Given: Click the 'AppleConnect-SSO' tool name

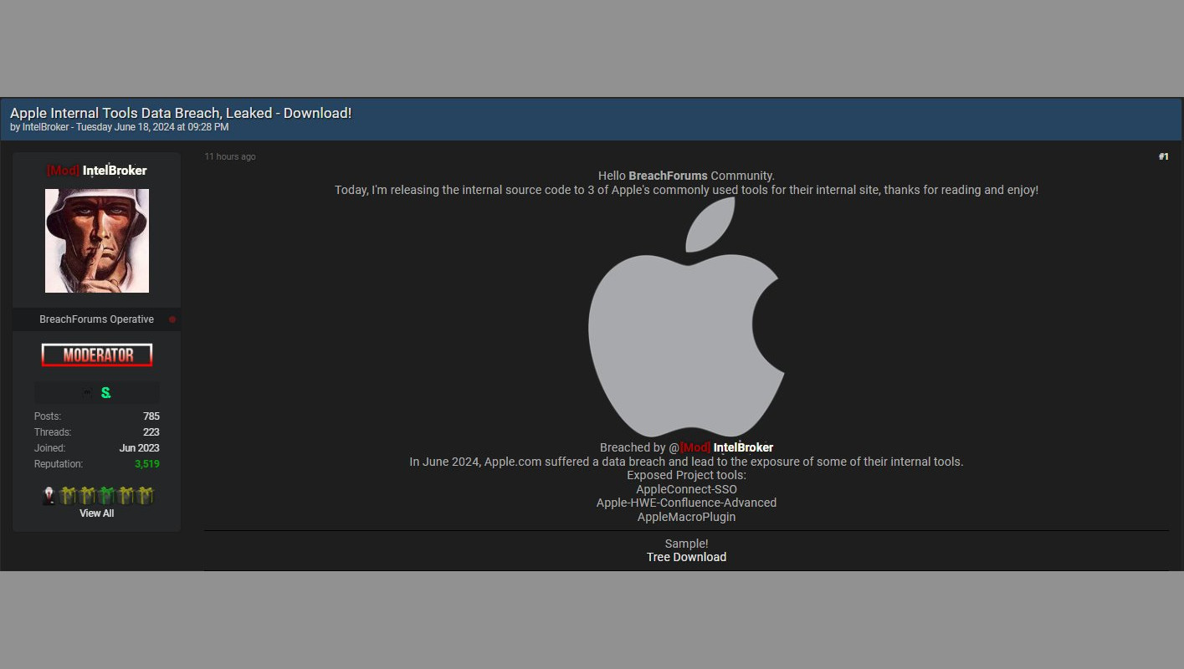Looking at the screenshot, I should [686, 489].
